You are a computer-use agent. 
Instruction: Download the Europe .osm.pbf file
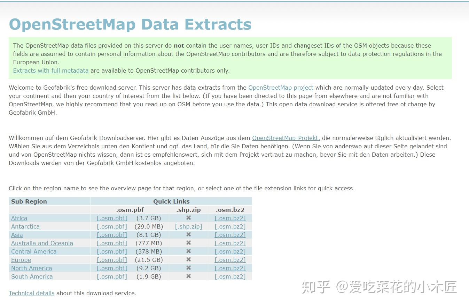111,260
